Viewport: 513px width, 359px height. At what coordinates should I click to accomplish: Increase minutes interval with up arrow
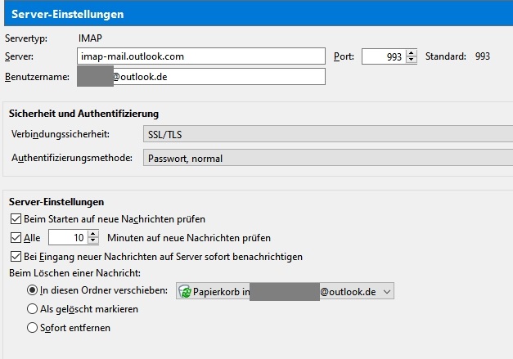click(94, 234)
